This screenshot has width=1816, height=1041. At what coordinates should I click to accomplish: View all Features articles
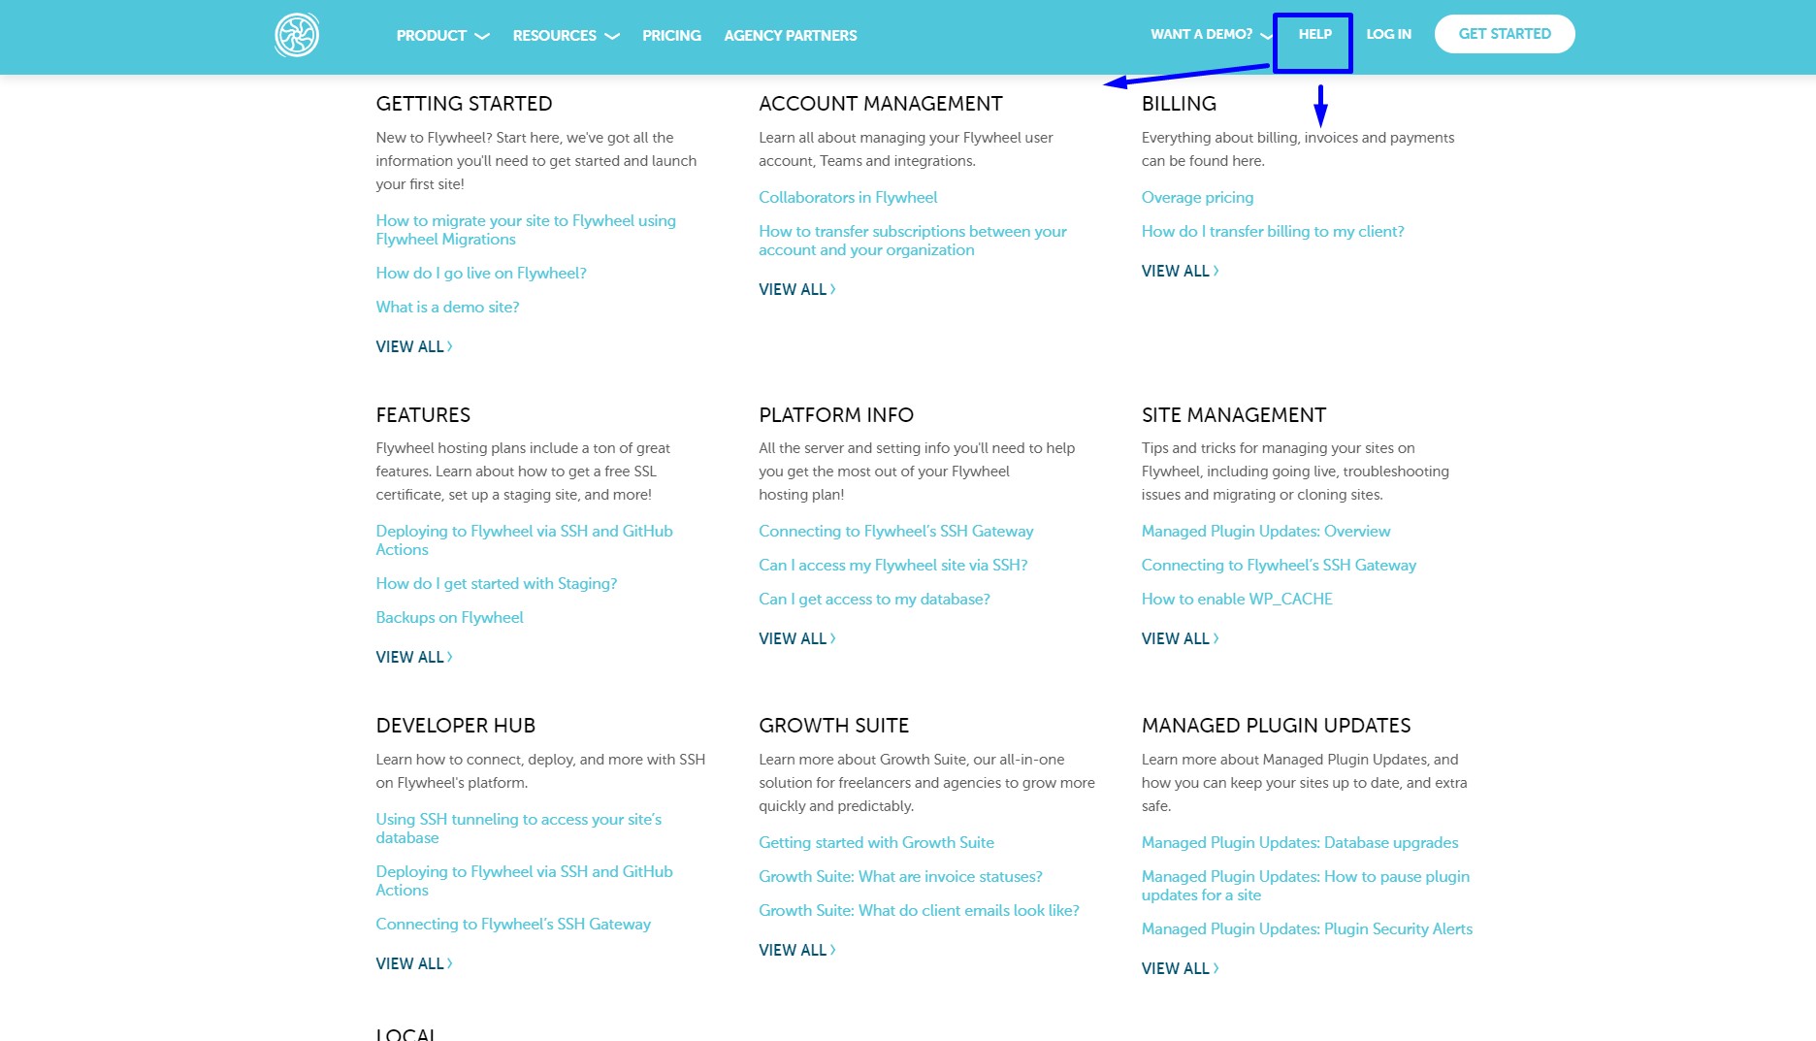(414, 657)
